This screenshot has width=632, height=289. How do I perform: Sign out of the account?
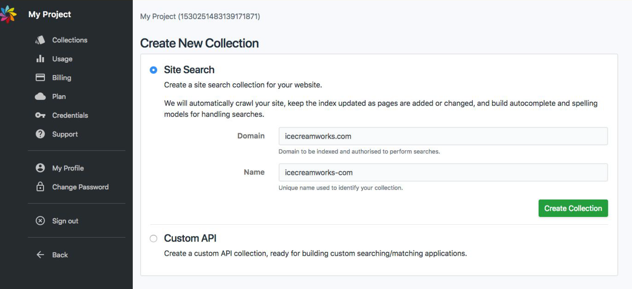(x=65, y=221)
